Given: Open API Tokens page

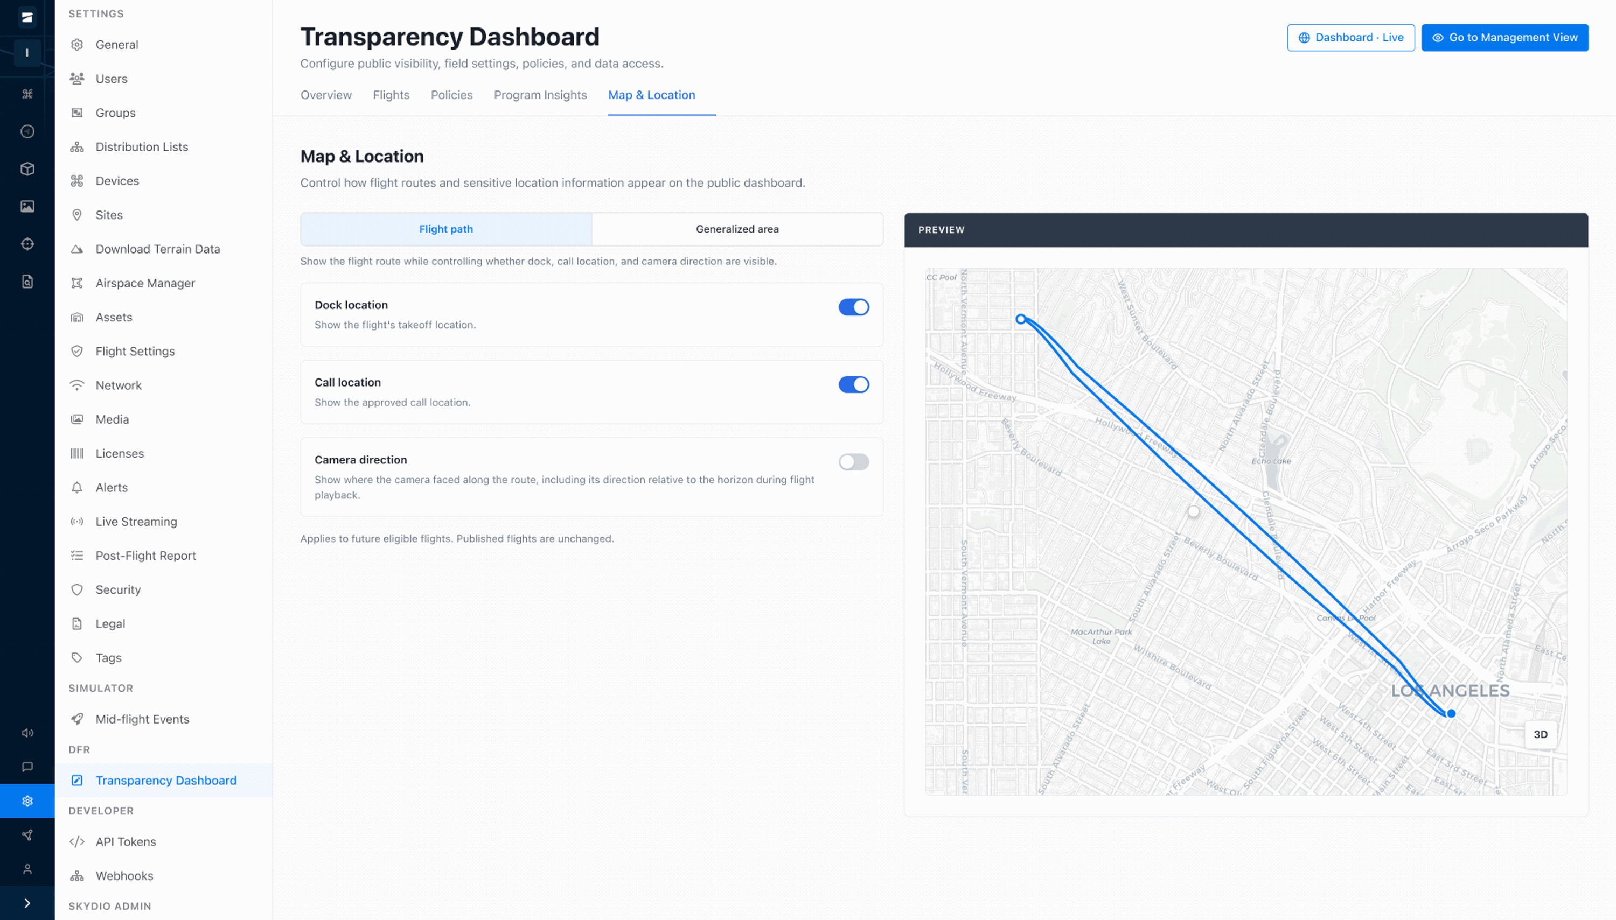Looking at the screenshot, I should (x=164, y=842).
